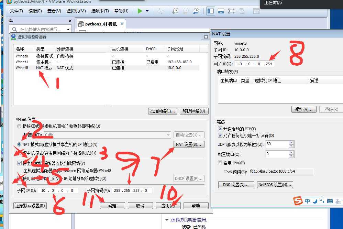This screenshot has height=229, width=343.
Task: Click DNS 设置(D)... button
Action: pos(236,185)
